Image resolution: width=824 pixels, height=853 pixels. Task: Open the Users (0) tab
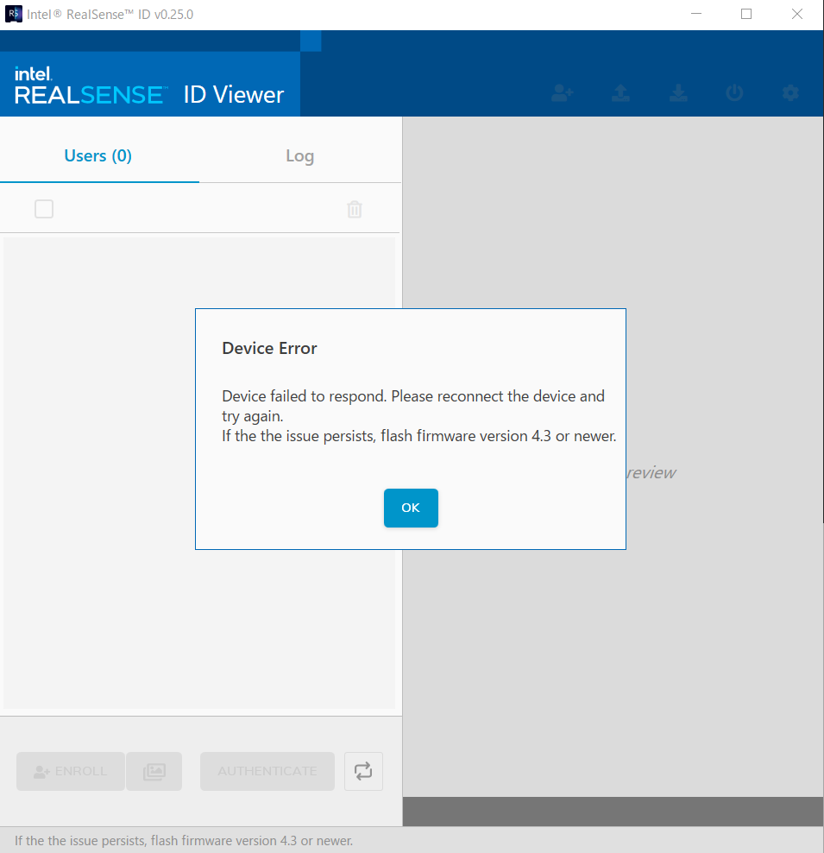pos(98,156)
